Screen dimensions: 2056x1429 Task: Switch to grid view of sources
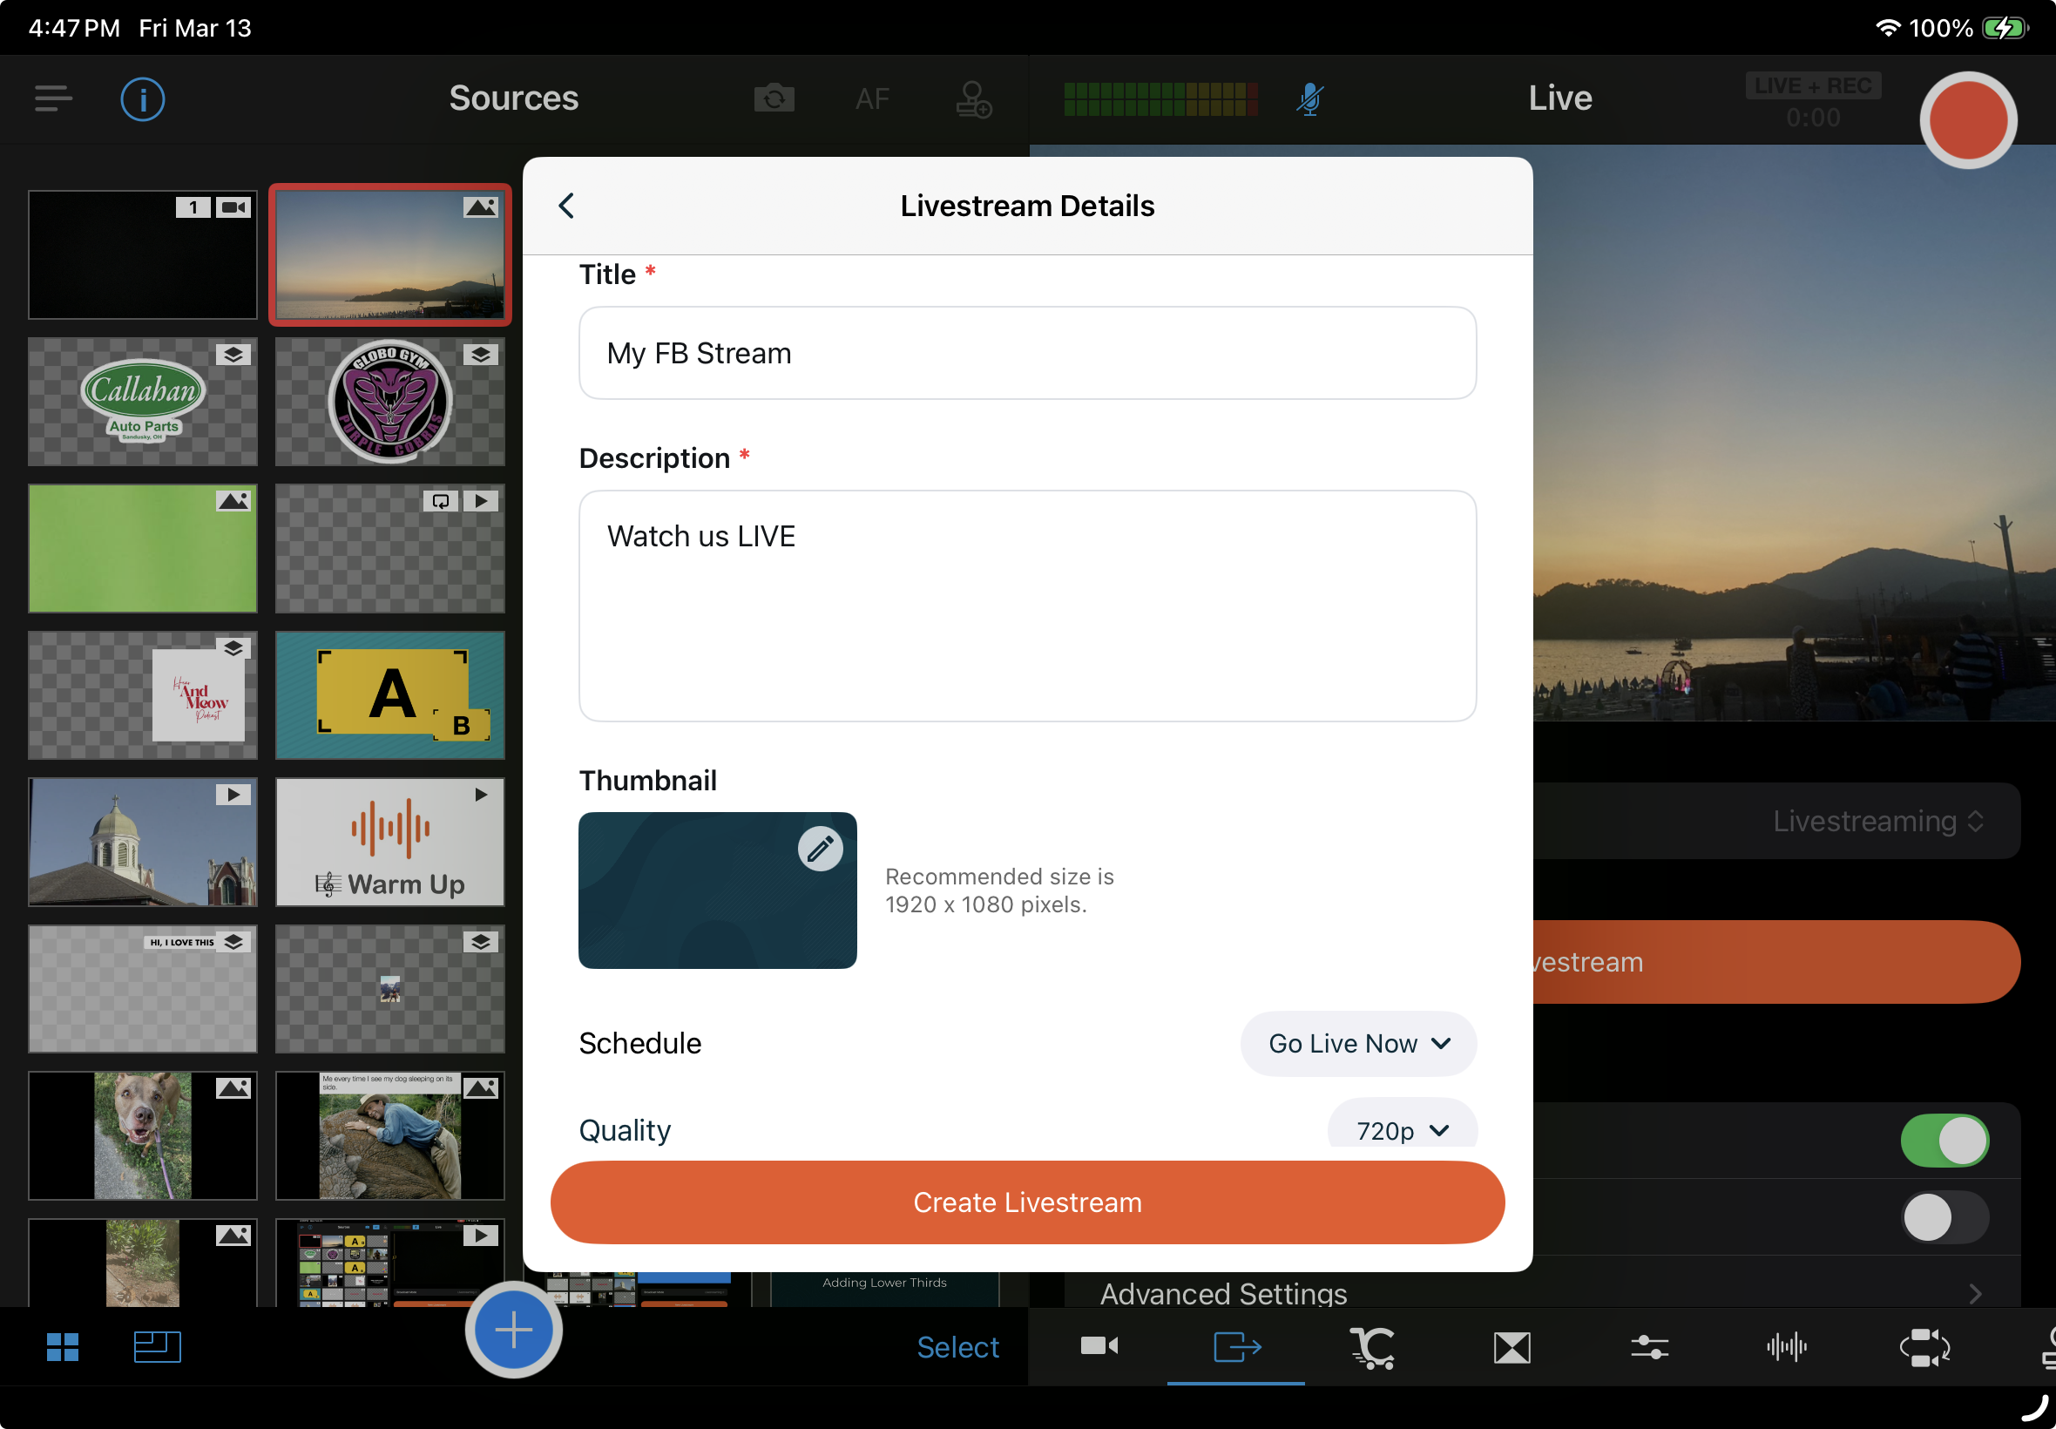(x=63, y=1346)
